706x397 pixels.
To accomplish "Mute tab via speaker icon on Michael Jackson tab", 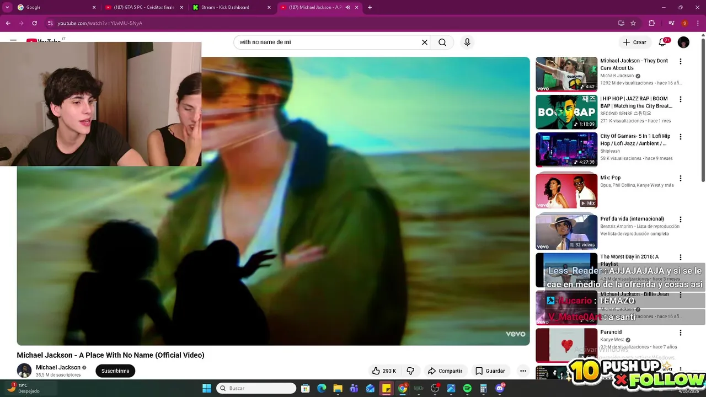I will tap(347, 7).
